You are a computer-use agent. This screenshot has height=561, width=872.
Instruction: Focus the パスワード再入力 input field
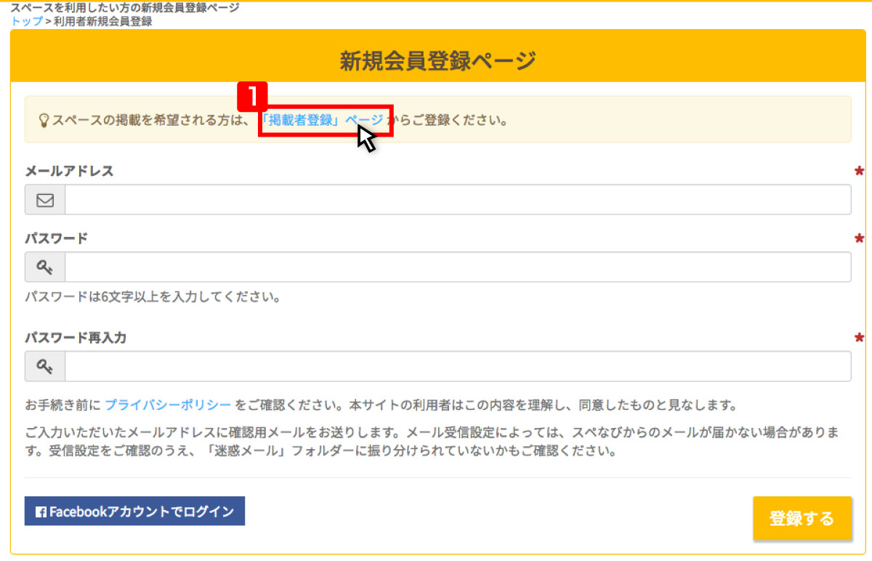click(458, 367)
